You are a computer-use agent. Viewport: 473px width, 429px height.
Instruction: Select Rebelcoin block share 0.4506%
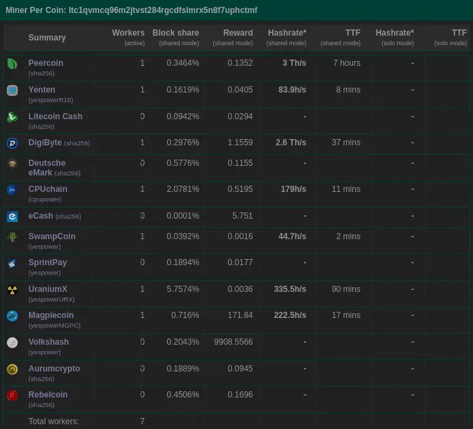tap(183, 395)
